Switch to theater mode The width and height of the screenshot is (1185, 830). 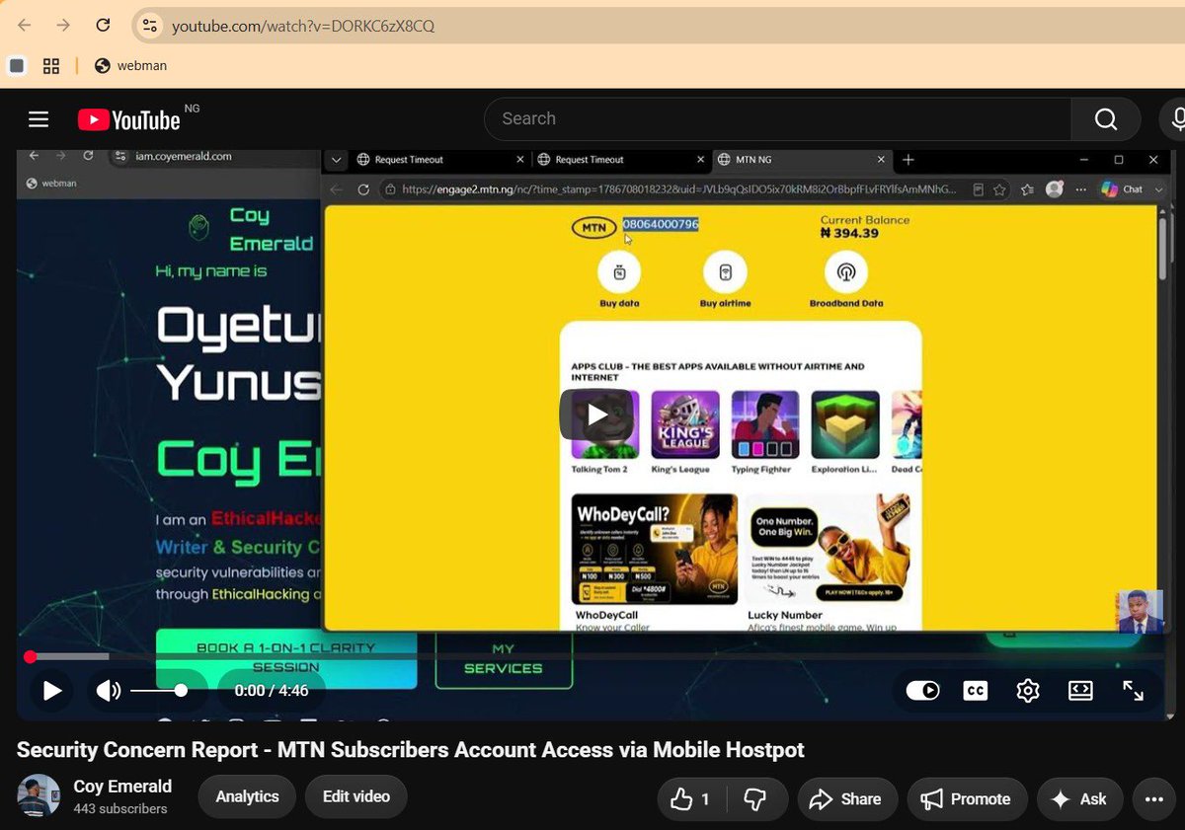[x=1080, y=691]
